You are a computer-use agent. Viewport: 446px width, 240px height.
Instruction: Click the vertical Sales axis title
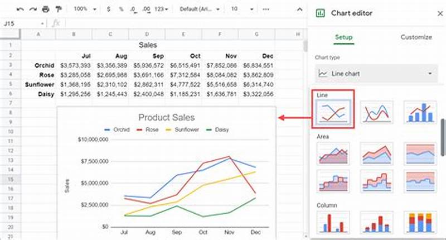67,186
